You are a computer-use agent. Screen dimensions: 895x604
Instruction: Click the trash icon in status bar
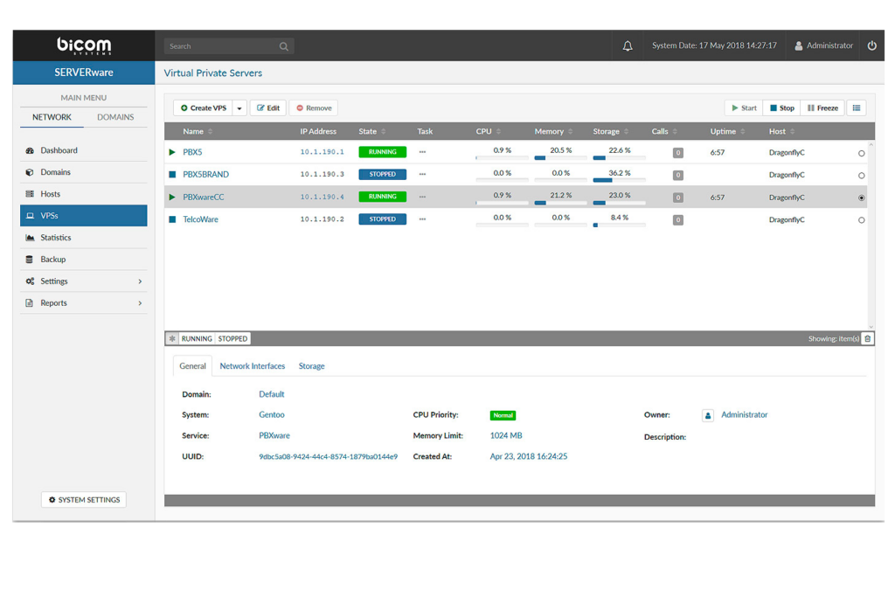(x=867, y=338)
